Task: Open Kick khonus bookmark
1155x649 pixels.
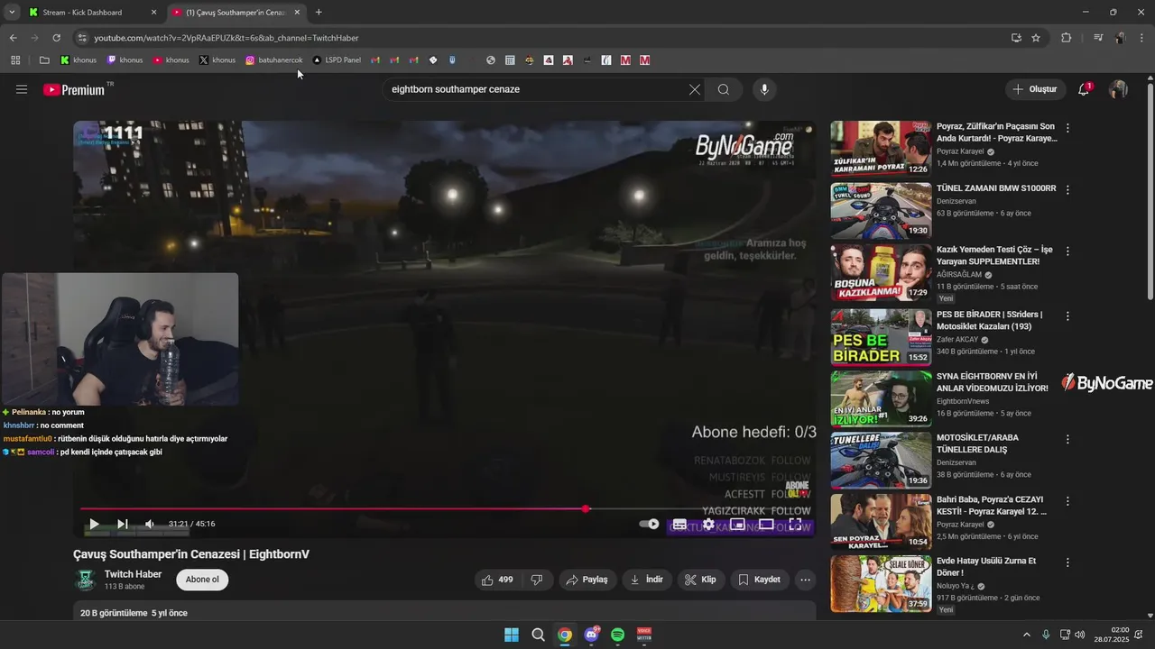Action: tap(79, 60)
